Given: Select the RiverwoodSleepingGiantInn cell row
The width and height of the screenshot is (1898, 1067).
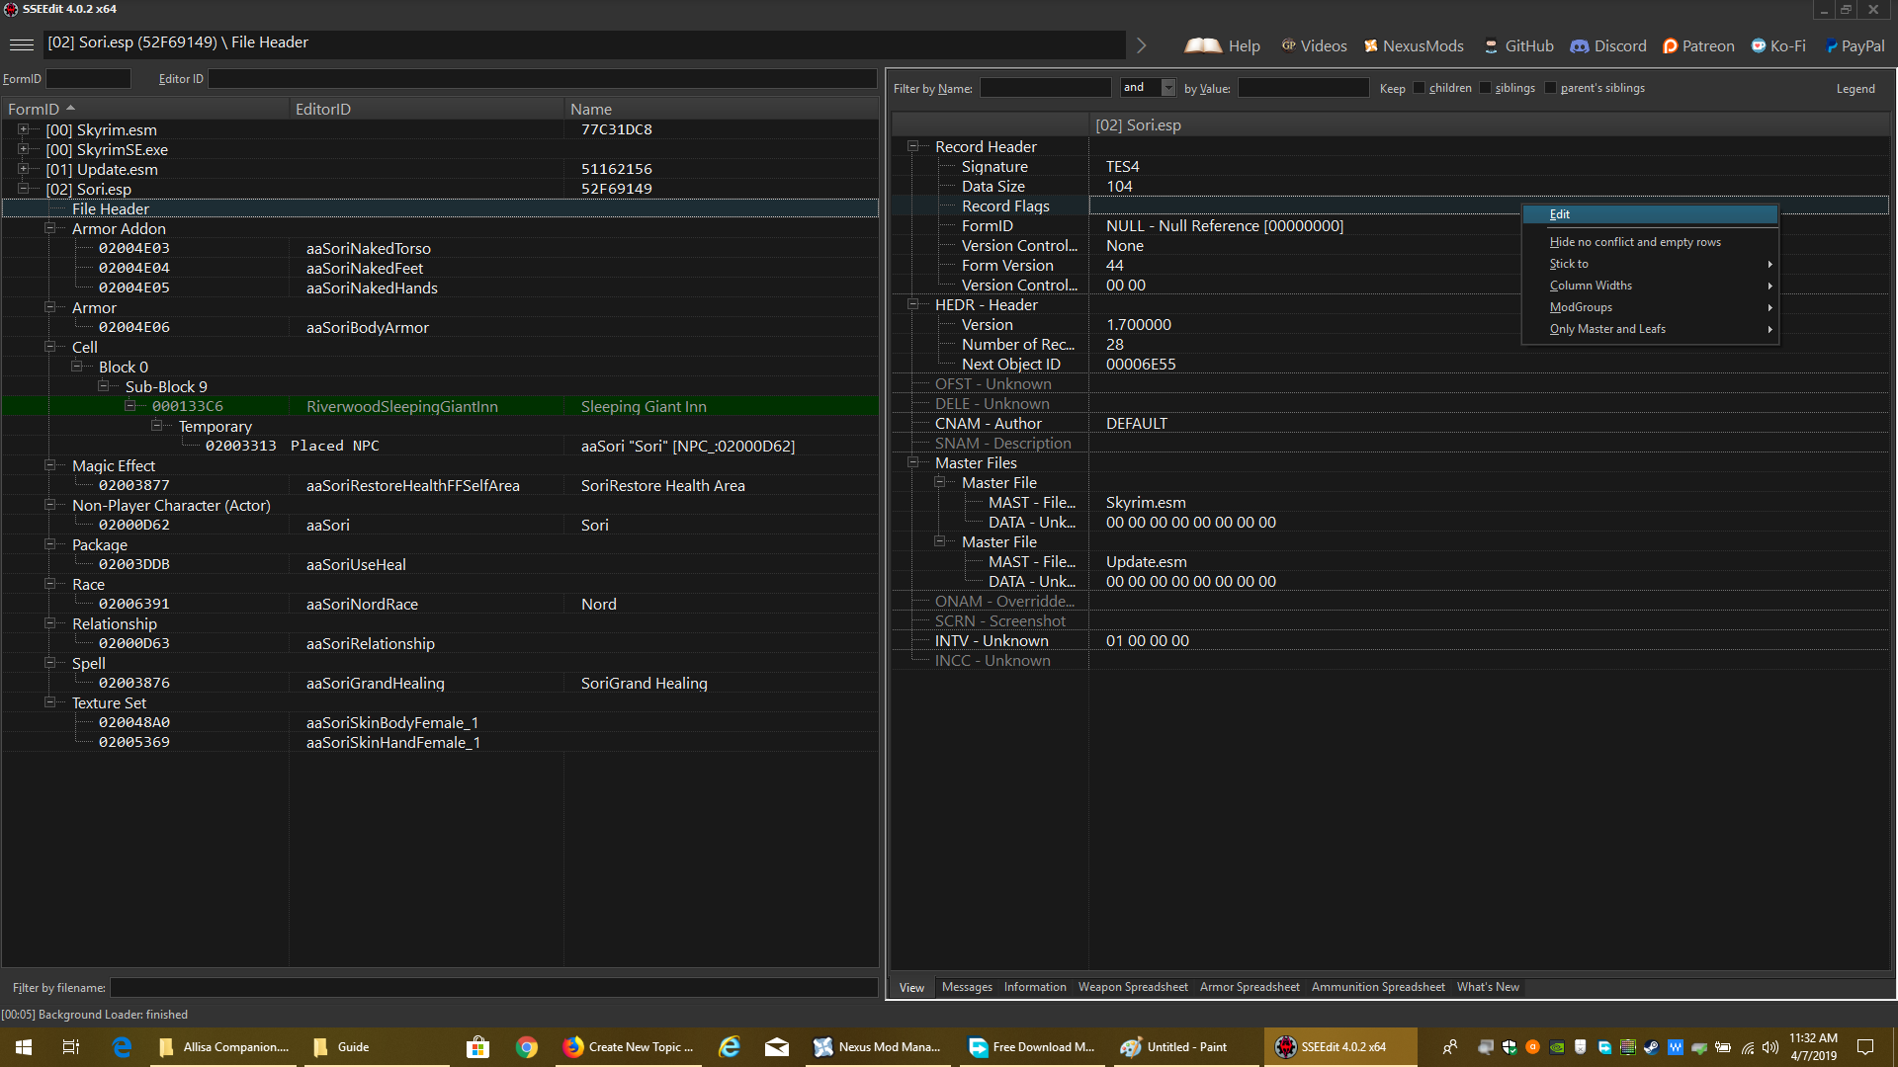Looking at the screenshot, I should click(440, 406).
